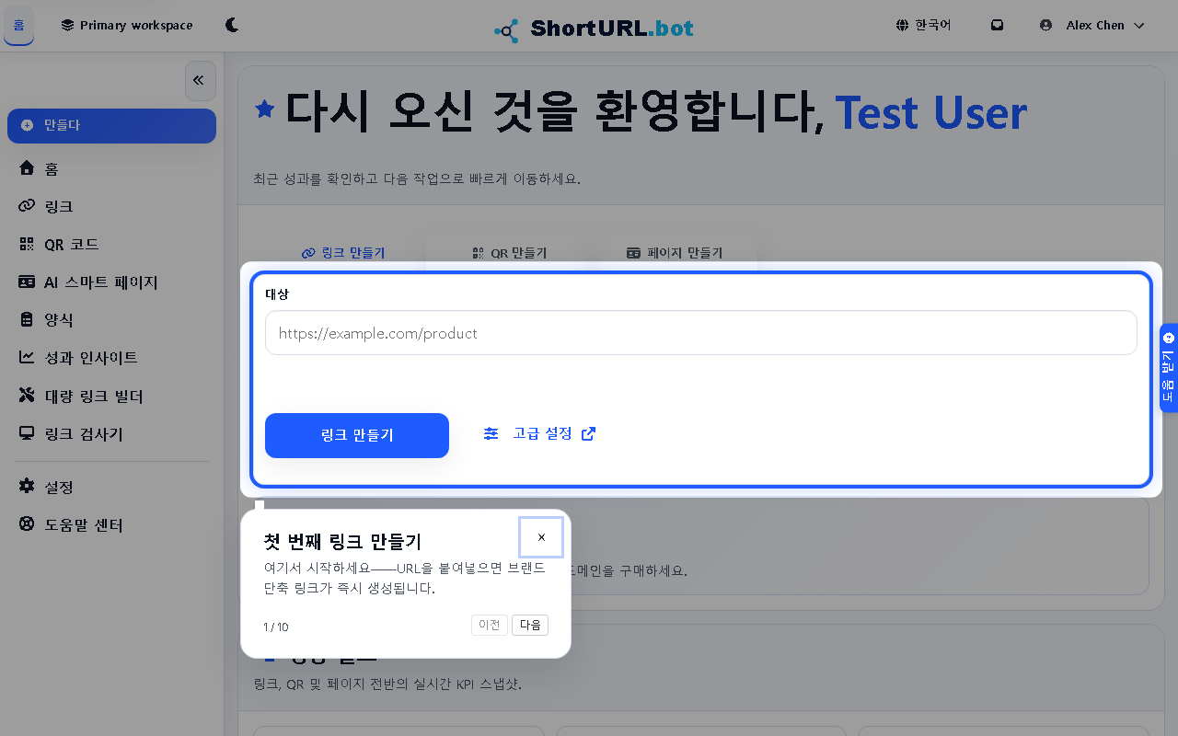Open AI 스마트 페이지 in the sidebar
The height and width of the screenshot is (736, 1178).
click(x=111, y=282)
